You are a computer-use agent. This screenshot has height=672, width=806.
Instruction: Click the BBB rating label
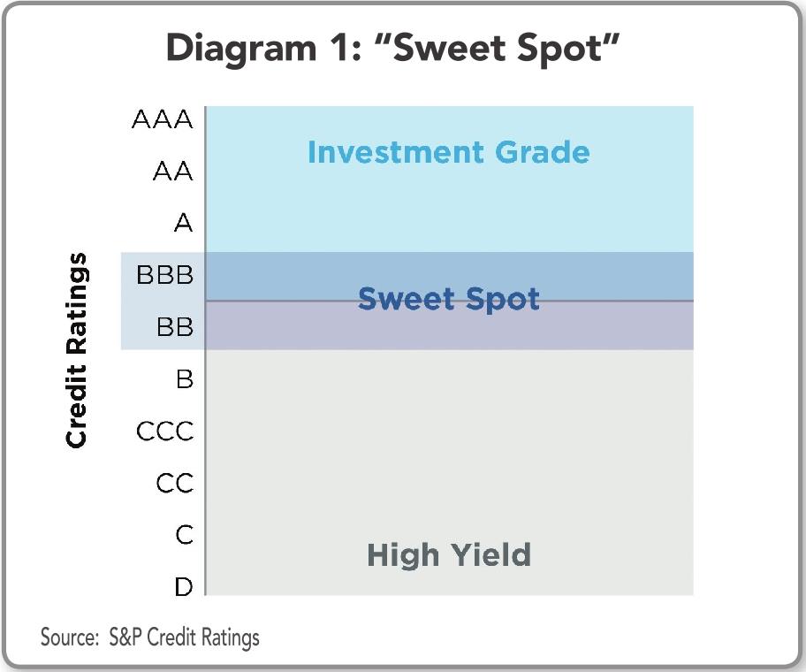(x=164, y=275)
